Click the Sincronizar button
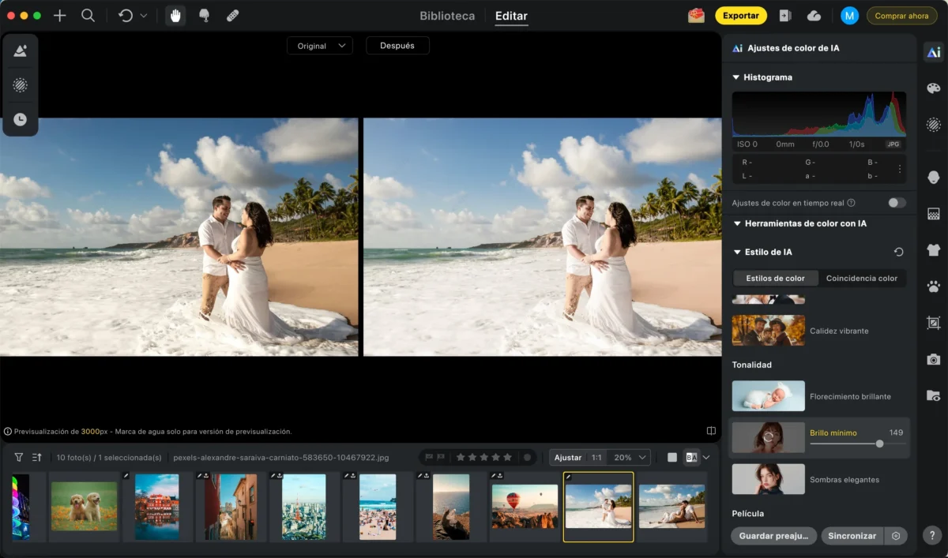Image resolution: width=948 pixels, height=558 pixels. point(852,536)
